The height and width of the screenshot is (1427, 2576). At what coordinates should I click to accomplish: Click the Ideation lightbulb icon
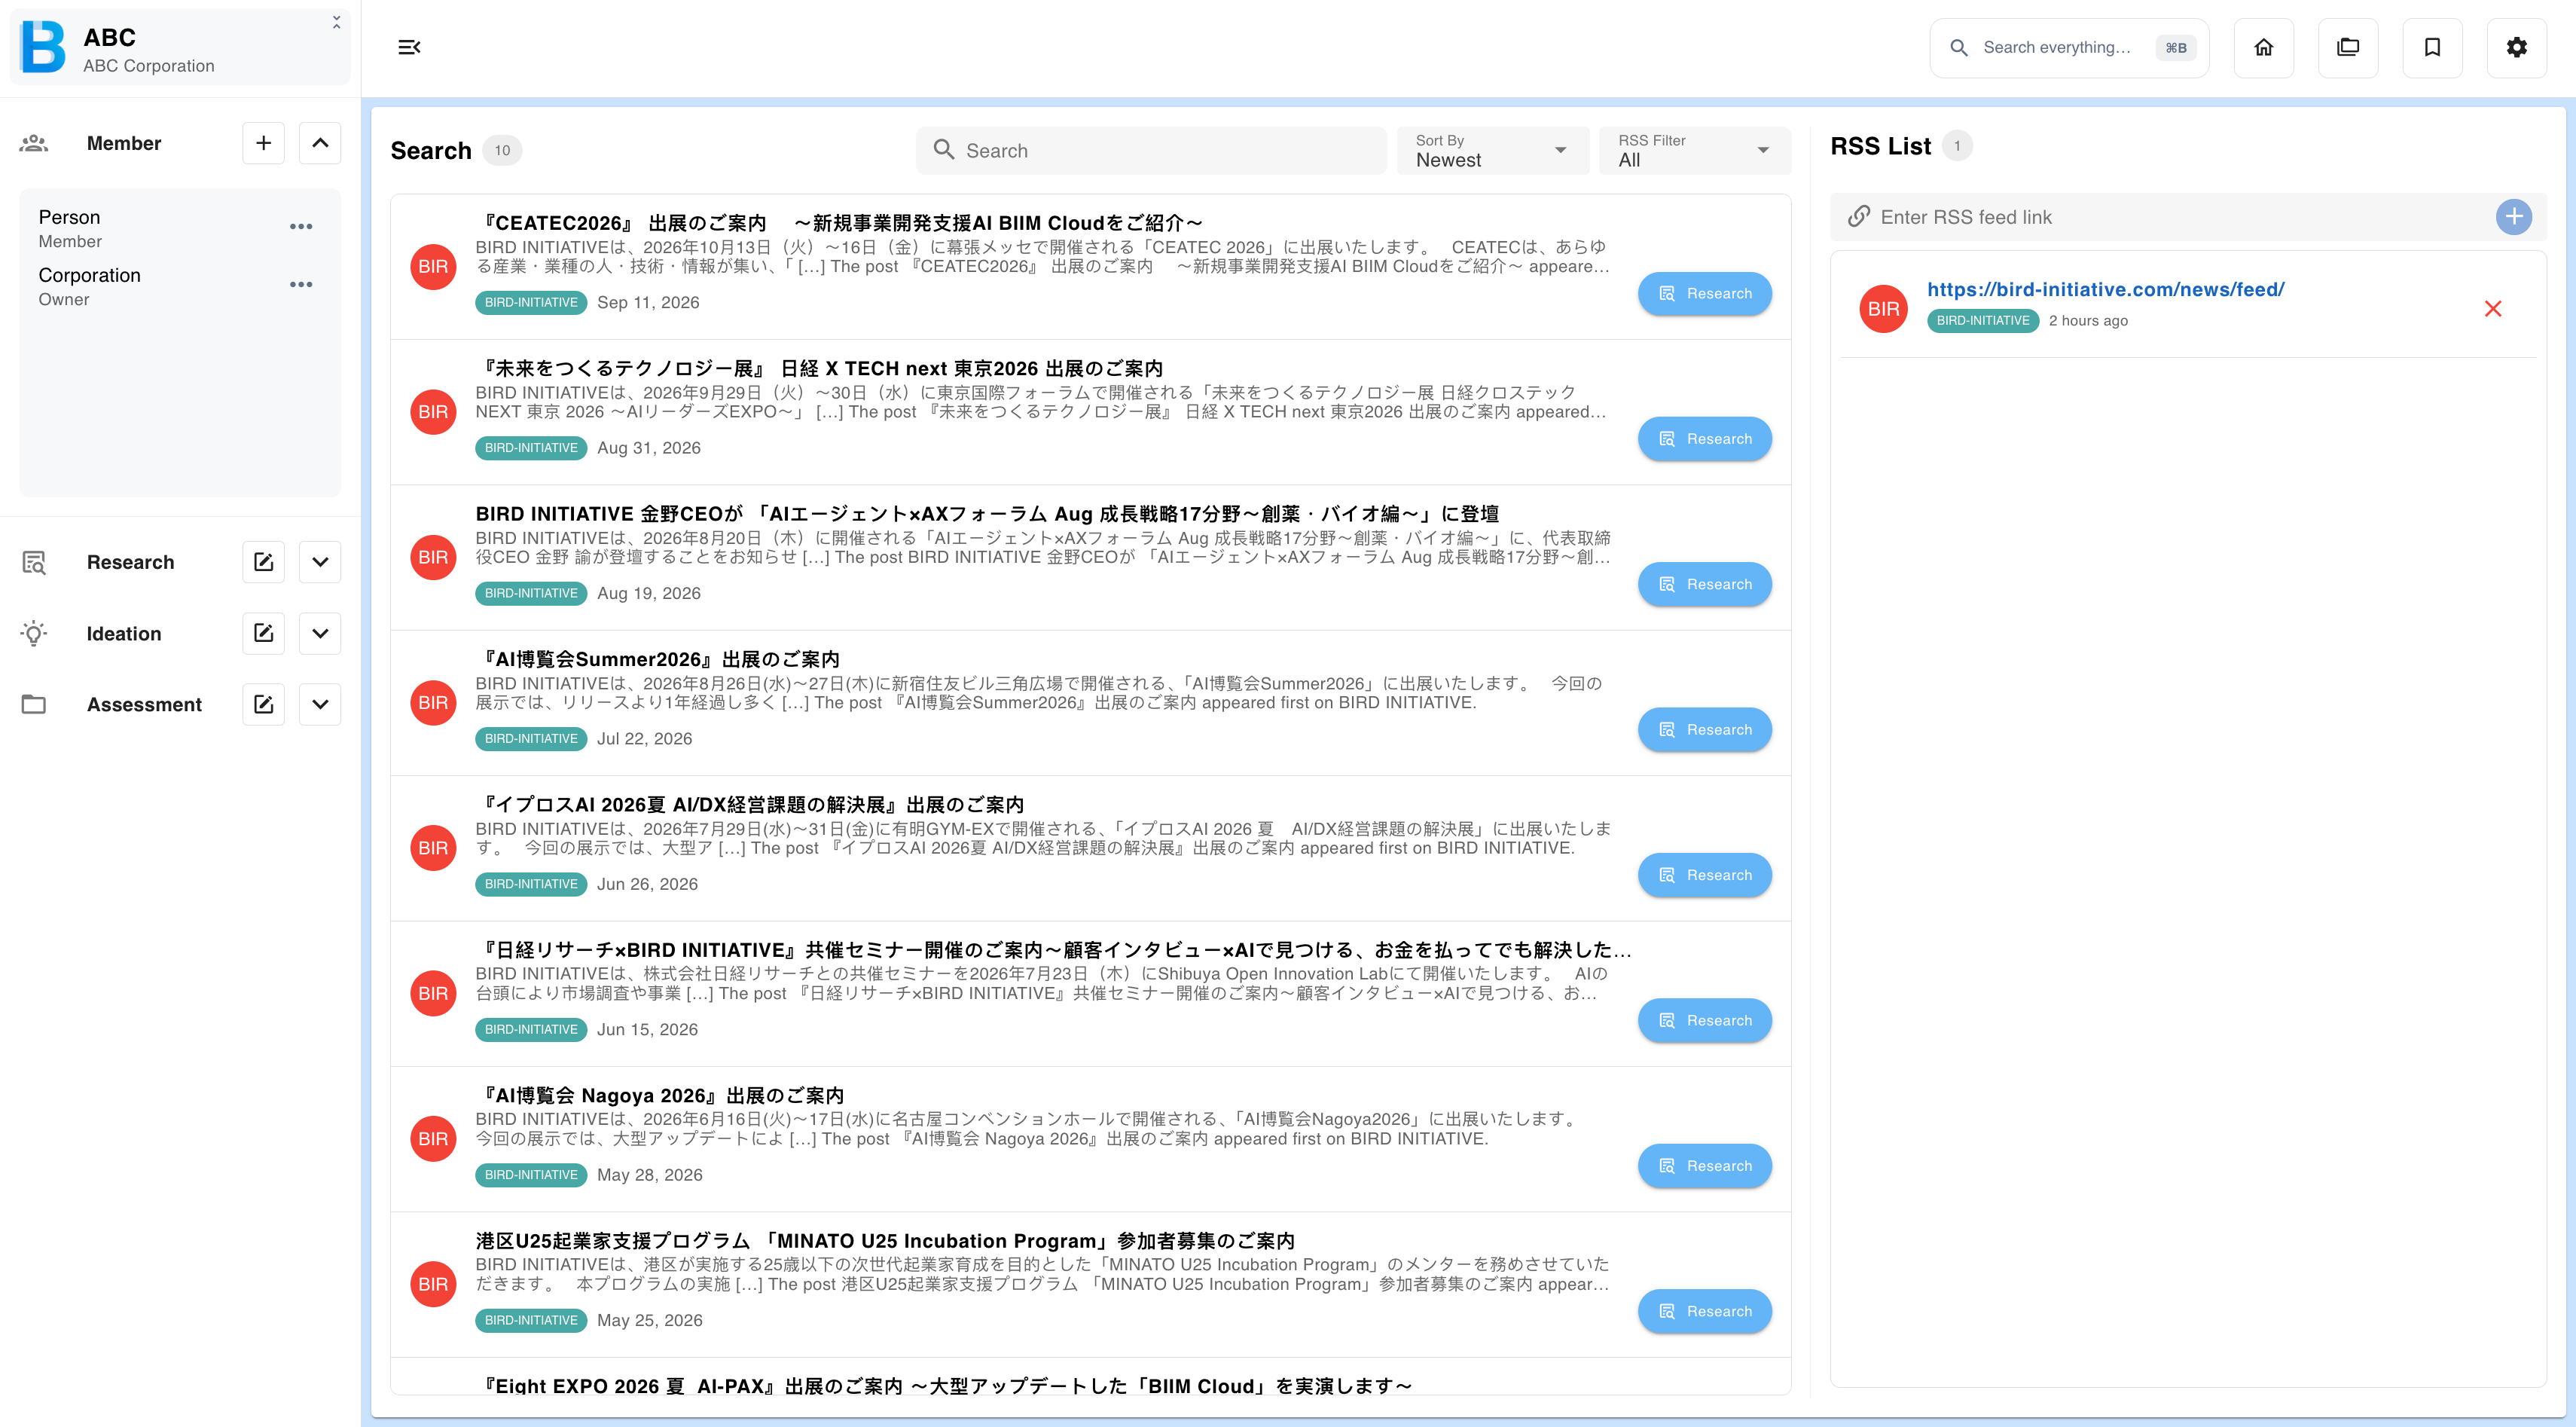(34, 633)
